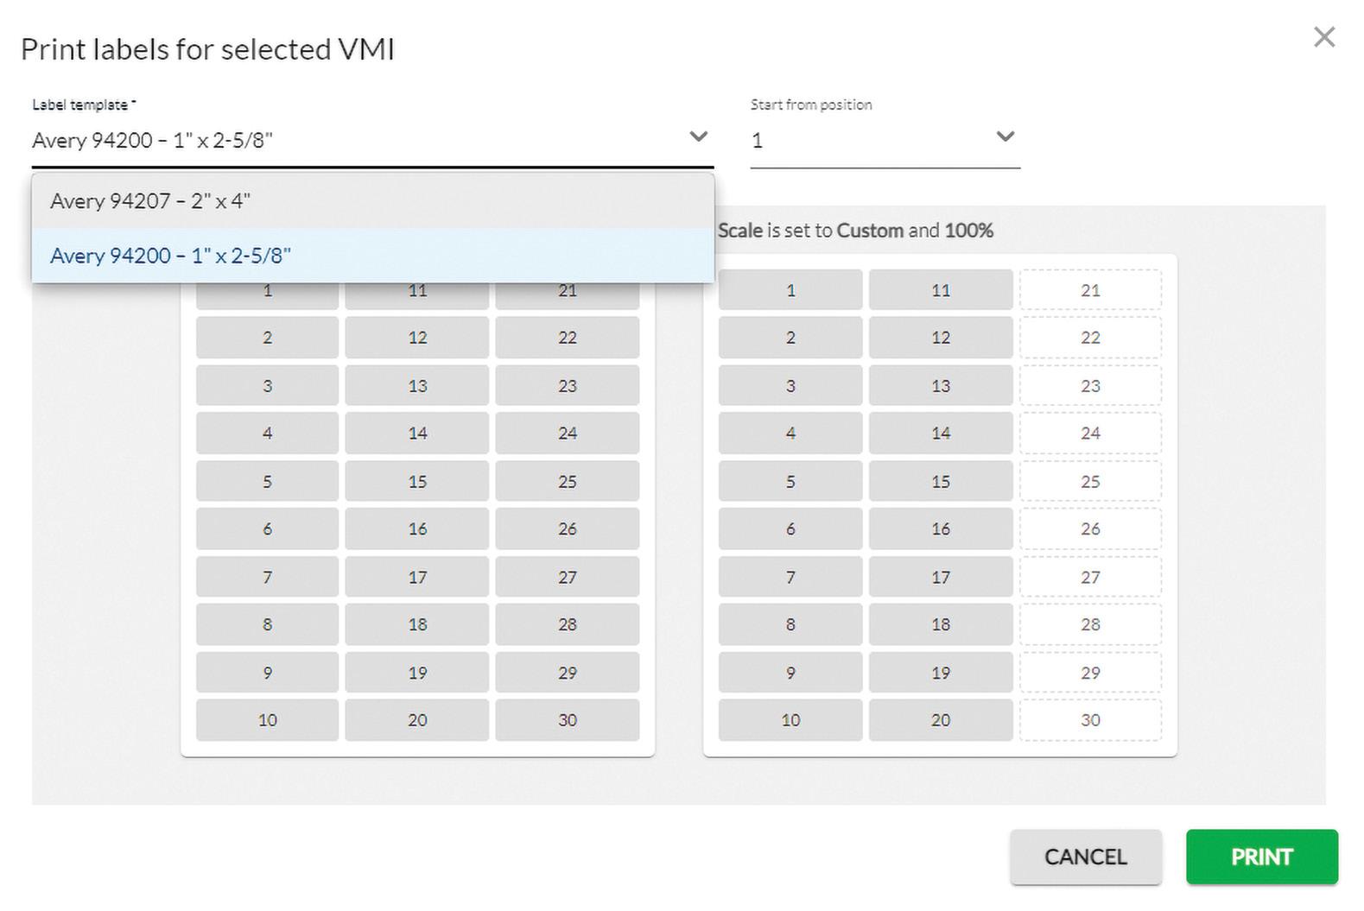Click label position 8 in right sheet
The width and height of the screenshot is (1364, 911).
(790, 624)
